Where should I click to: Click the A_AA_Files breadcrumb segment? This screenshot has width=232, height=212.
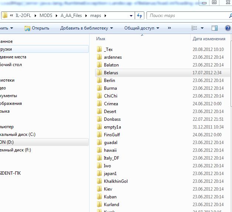71,16
